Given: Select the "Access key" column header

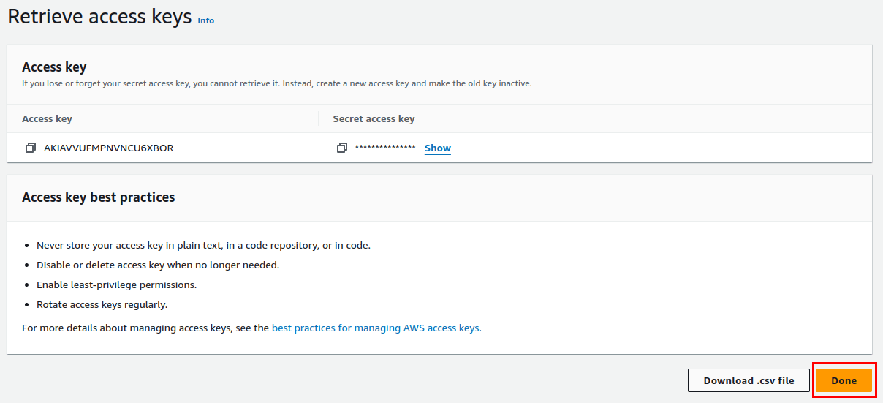Looking at the screenshot, I should 47,118.
